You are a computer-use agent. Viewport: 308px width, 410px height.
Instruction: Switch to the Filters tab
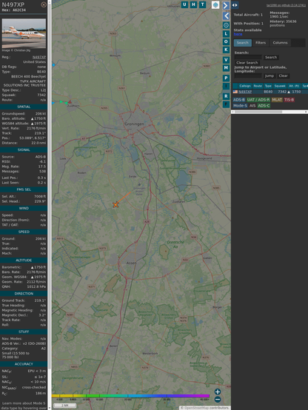(261, 43)
